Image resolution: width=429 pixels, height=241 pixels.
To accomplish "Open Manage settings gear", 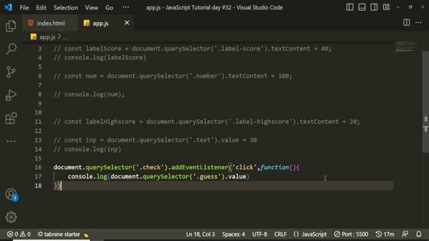I will (11, 217).
